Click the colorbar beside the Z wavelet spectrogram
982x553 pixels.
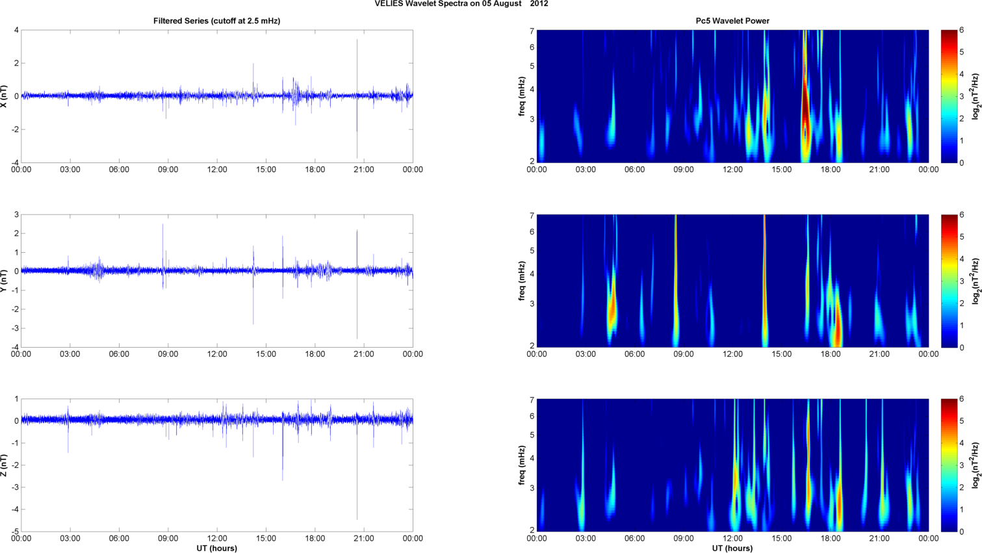(949, 465)
